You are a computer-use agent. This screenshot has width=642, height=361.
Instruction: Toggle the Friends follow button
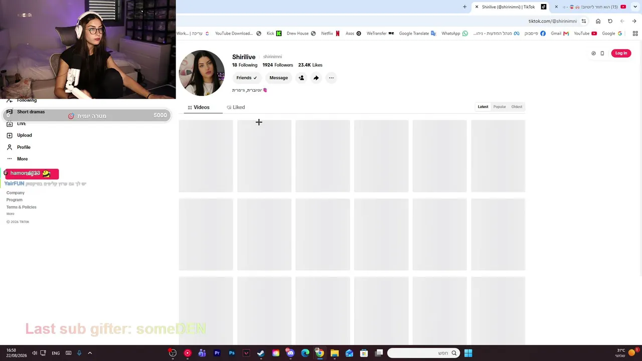pyautogui.click(x=246, y=78)
